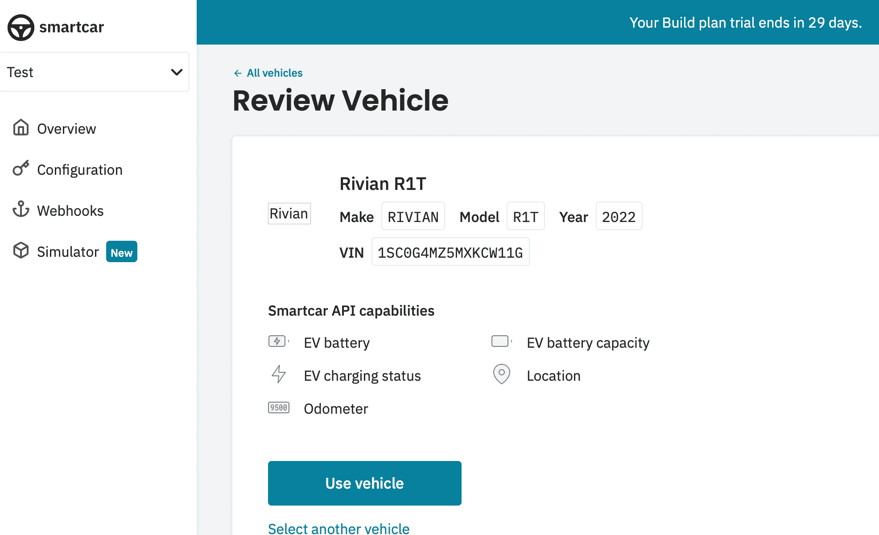Click the Simulator cube icon
This screenshot has width=879, height=535.
click(21, 250)
